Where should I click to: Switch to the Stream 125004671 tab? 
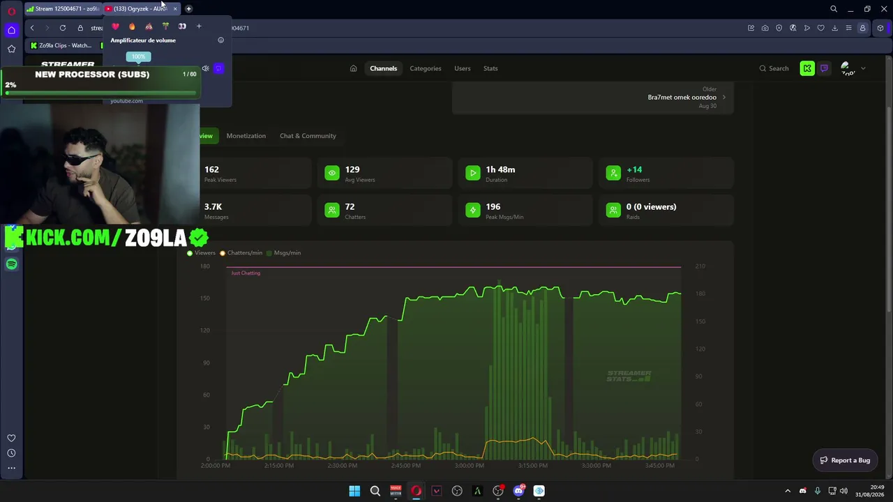(x=63, y=8)
